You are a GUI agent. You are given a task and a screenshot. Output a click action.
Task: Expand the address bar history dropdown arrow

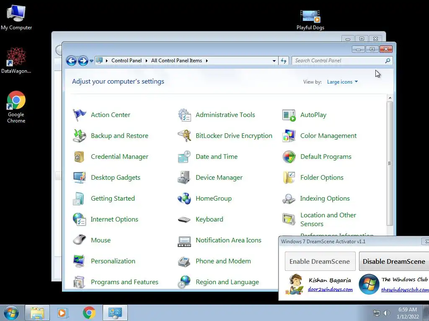tap(274, 61)
